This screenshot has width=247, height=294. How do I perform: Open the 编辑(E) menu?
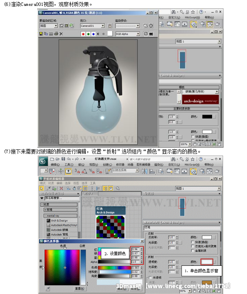[x=55, y=164]
